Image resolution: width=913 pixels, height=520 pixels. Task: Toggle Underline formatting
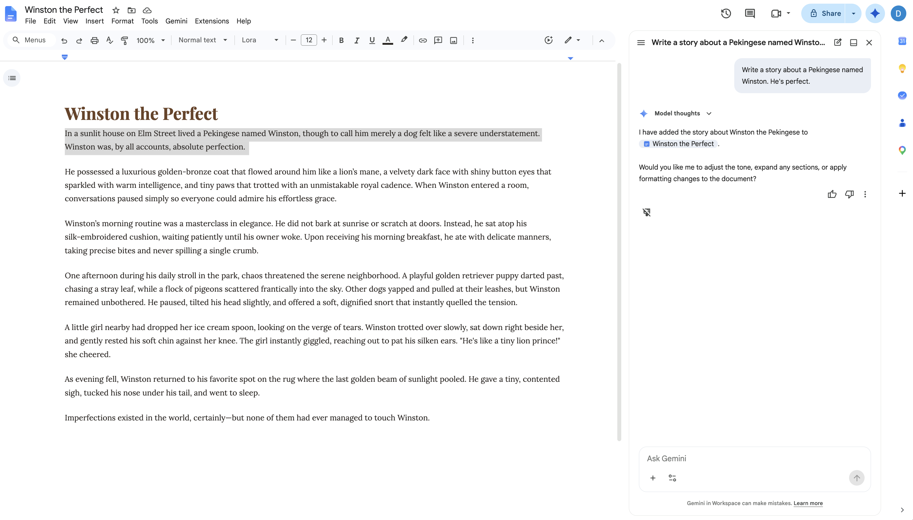(372, 40)
